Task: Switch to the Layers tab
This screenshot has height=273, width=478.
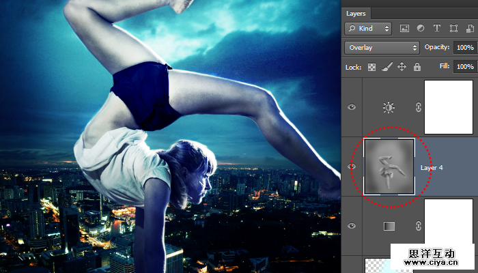Action: [x=356, y=13]
